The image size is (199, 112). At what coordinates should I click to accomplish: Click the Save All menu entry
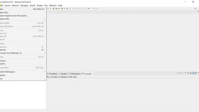coord(23,36)
